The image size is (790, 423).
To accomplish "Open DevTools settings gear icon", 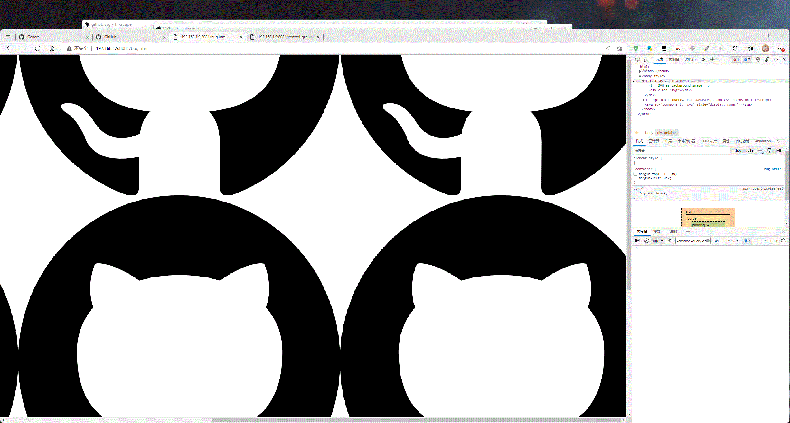I will click(758, 60).
